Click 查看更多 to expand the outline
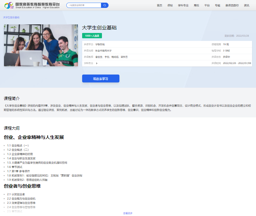Screen dimensions: 256x216 (128, 213)
